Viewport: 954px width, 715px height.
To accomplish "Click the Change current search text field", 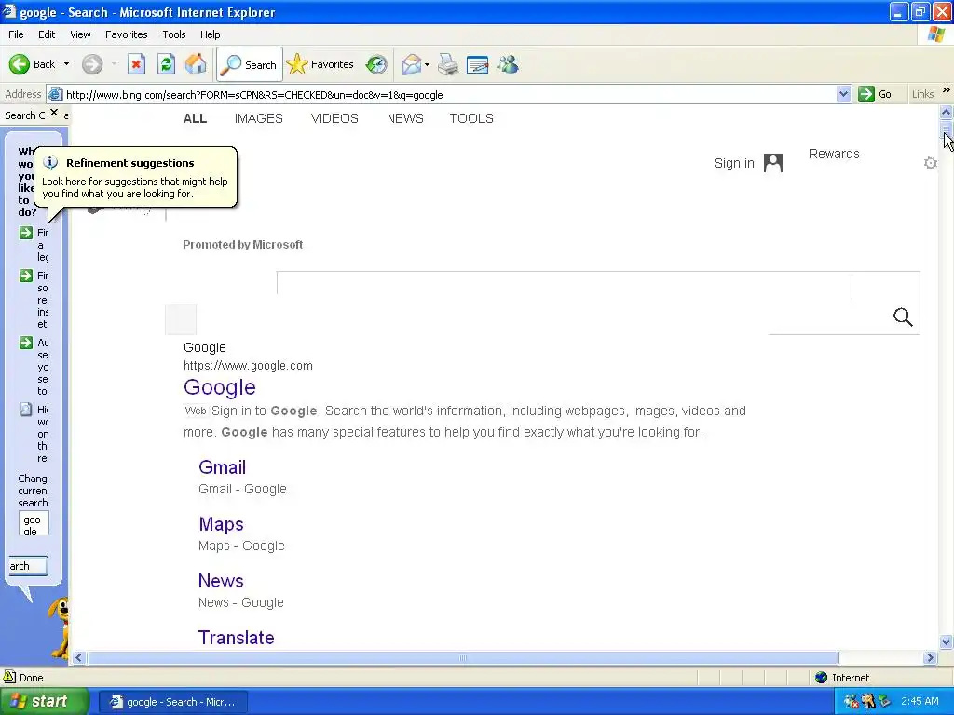I will [x=34, y=523].
